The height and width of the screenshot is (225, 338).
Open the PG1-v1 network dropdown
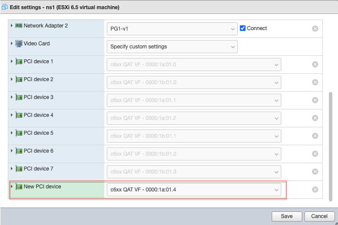(x=172, y=29)
